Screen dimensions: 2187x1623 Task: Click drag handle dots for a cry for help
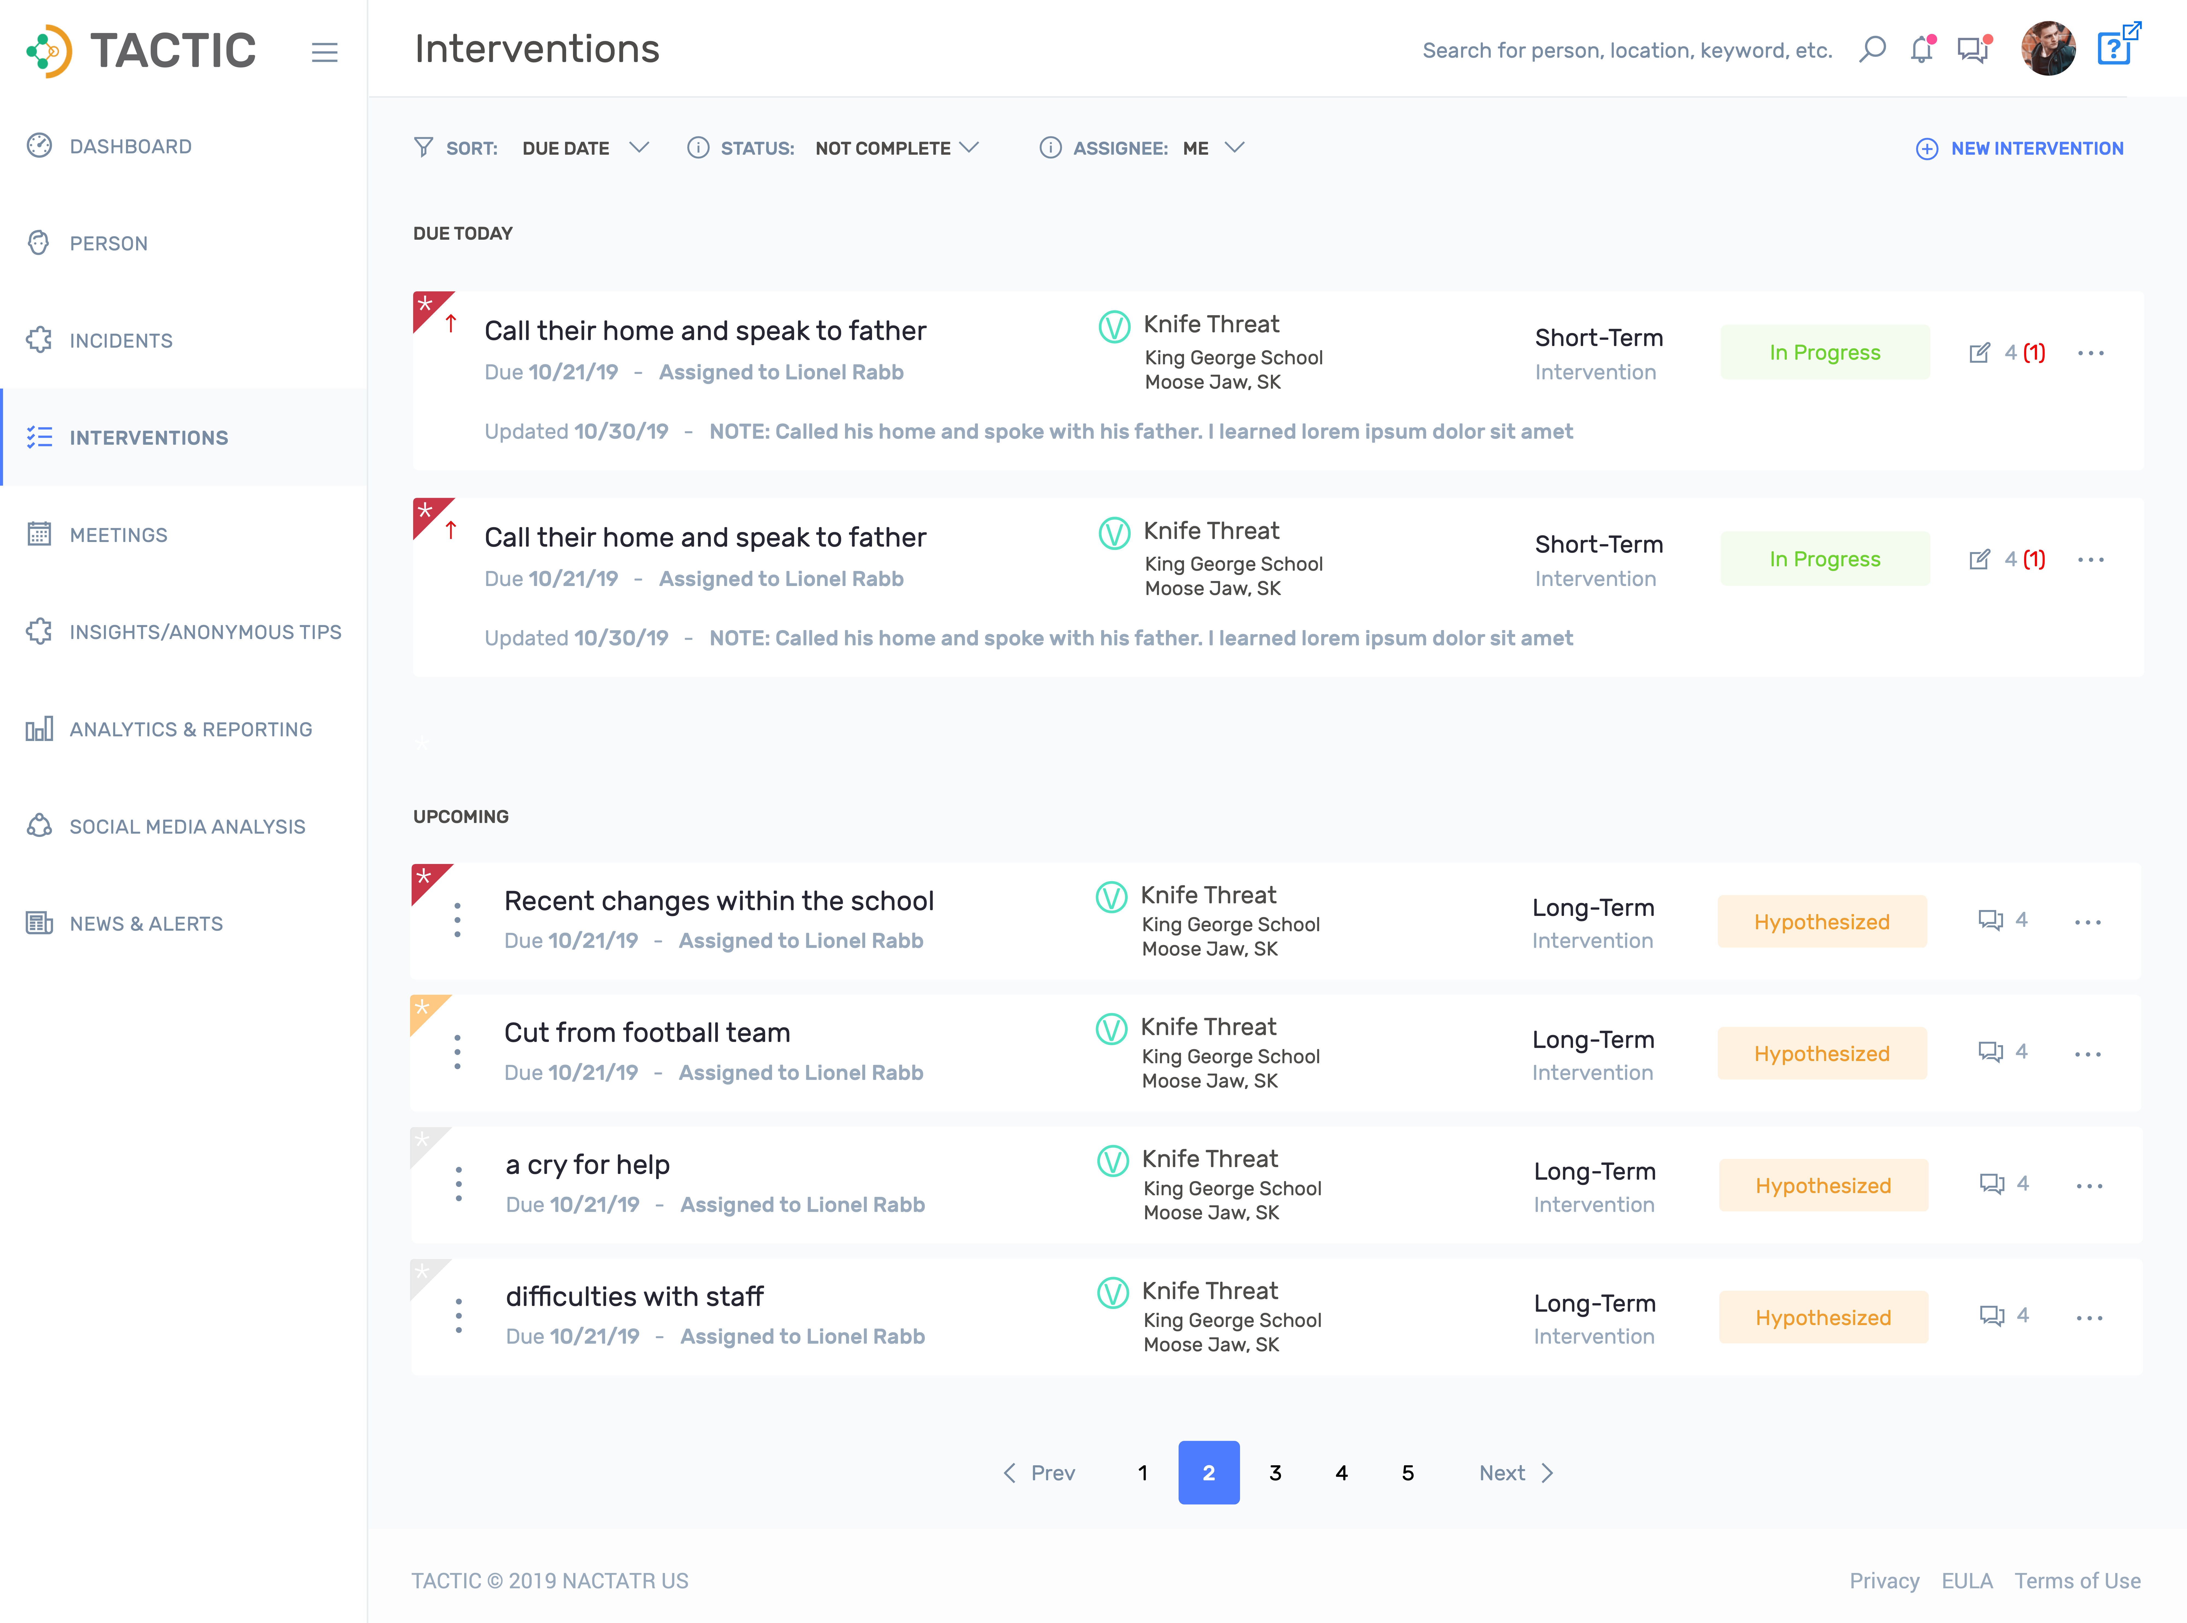459,1184
